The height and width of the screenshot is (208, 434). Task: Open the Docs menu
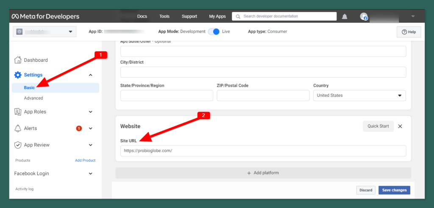tap(142, 16)
